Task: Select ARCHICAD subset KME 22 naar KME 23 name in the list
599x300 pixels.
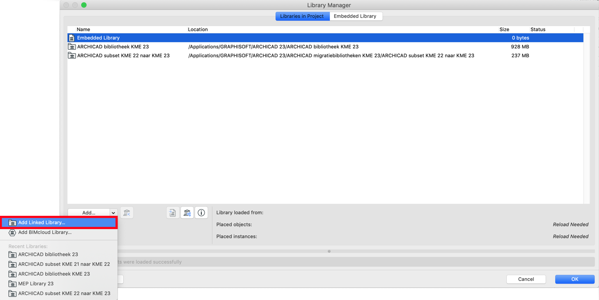Action: click(123, 55)
